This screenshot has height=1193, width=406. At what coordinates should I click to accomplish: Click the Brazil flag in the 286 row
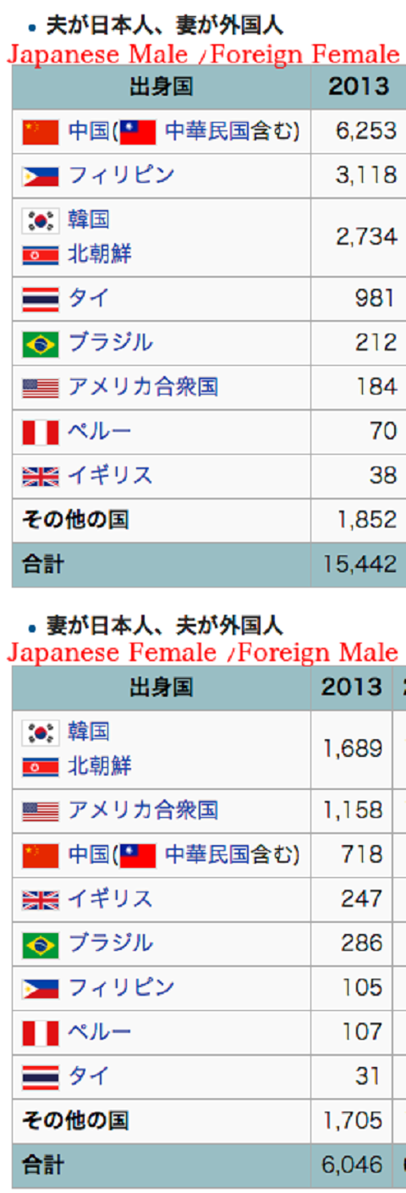(41, 944)
